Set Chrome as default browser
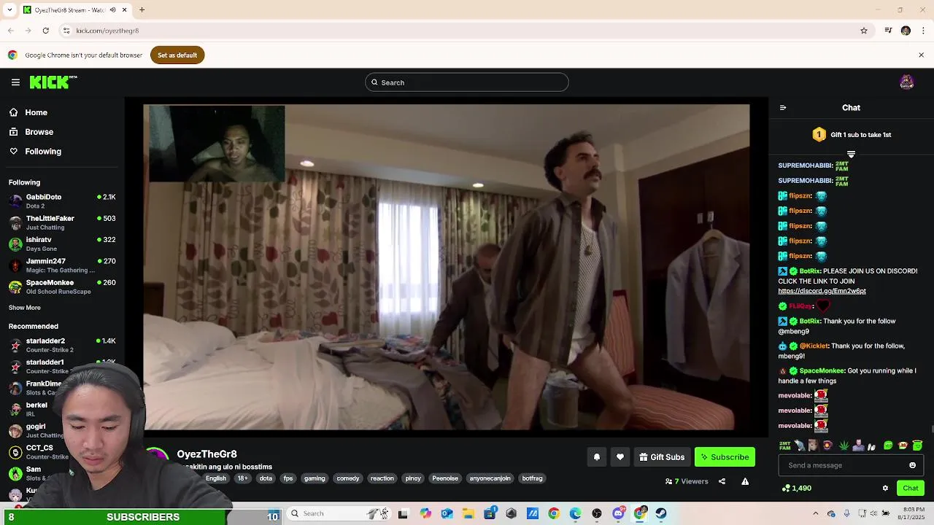This screenshot has height=525, width=934. pyautogui.click(x=177, y=55)
